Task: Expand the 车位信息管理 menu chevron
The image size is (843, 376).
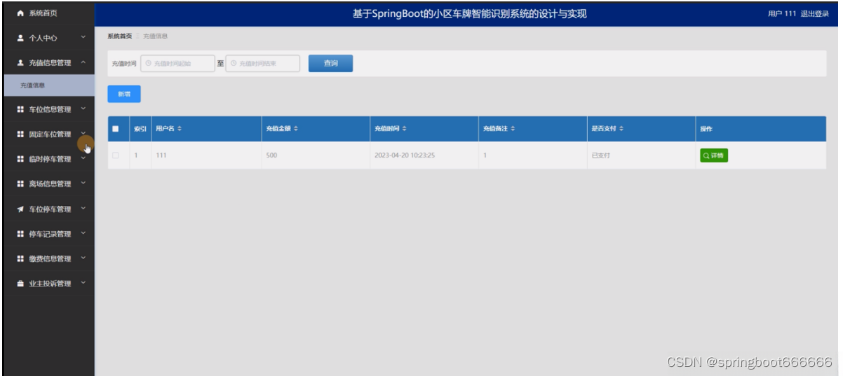Action: 83,109
